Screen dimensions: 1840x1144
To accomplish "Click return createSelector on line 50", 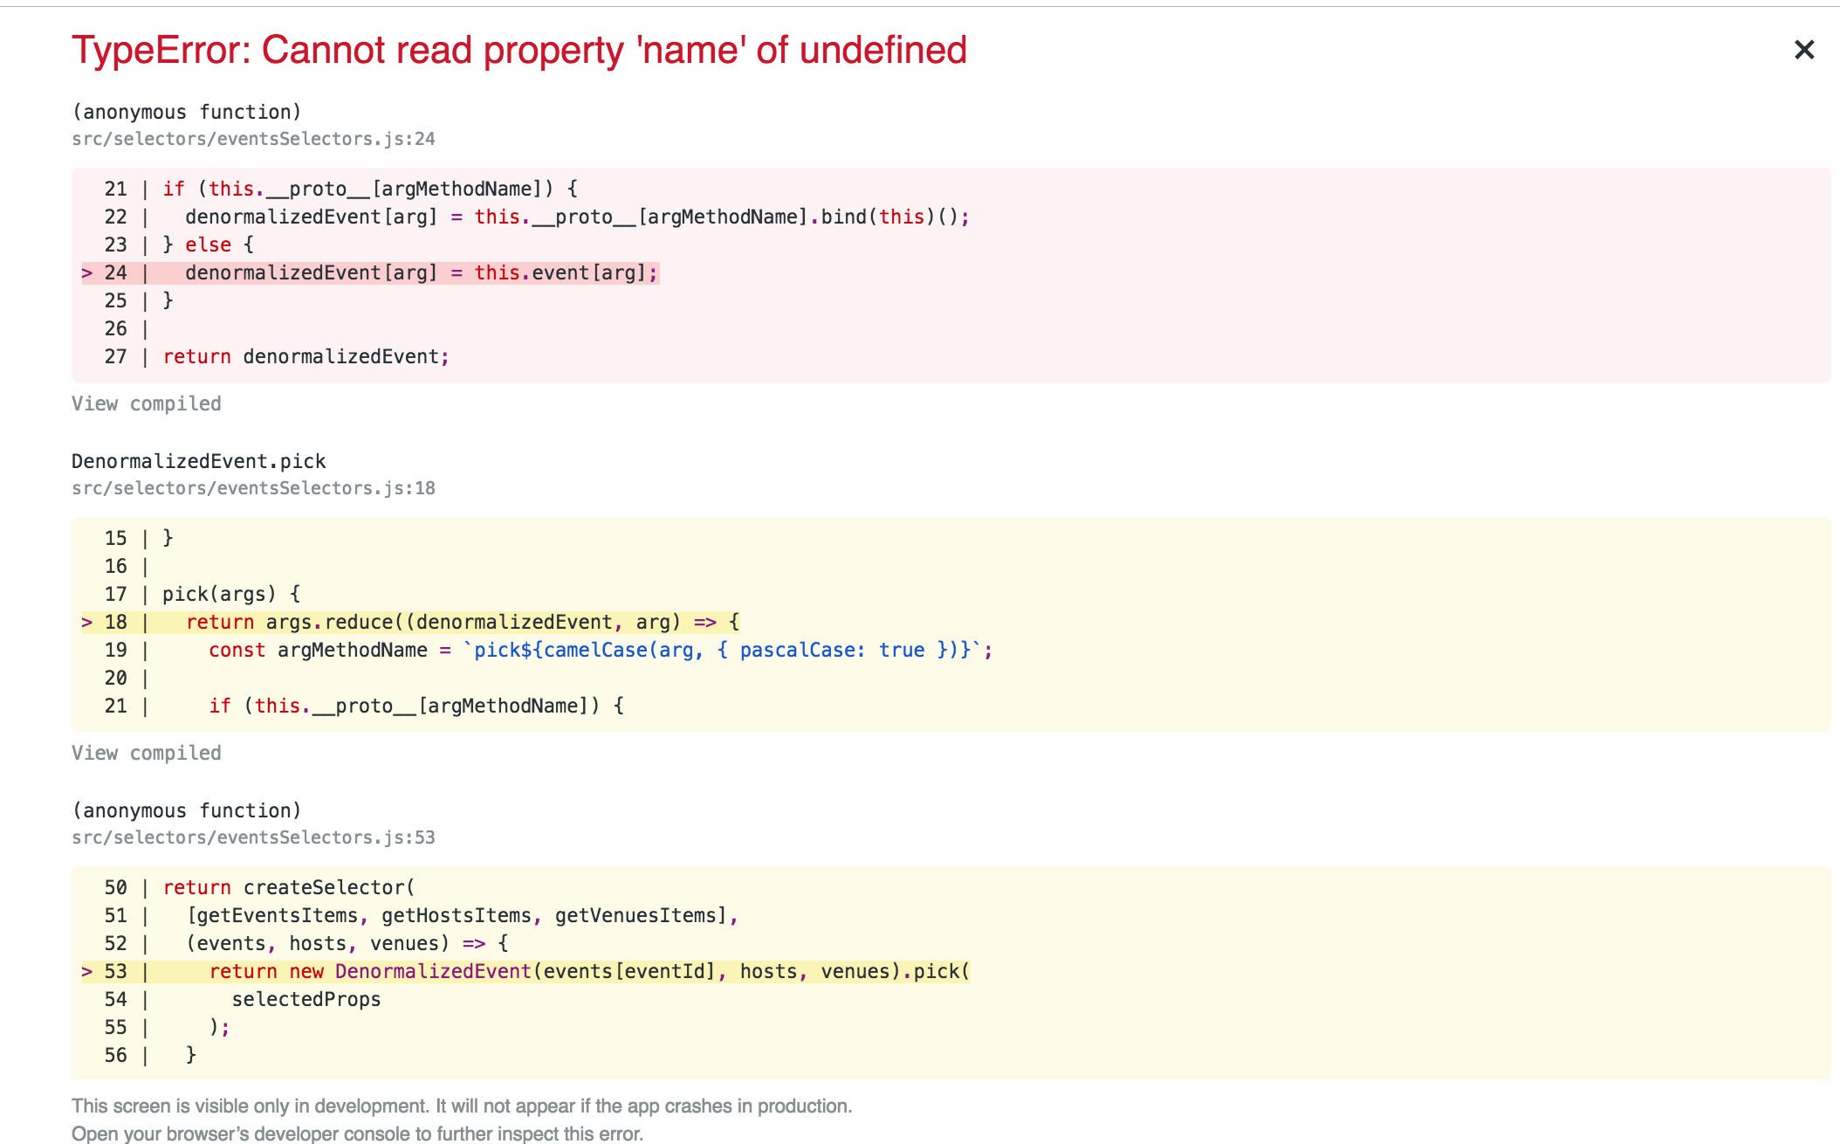I will [288, 888].
